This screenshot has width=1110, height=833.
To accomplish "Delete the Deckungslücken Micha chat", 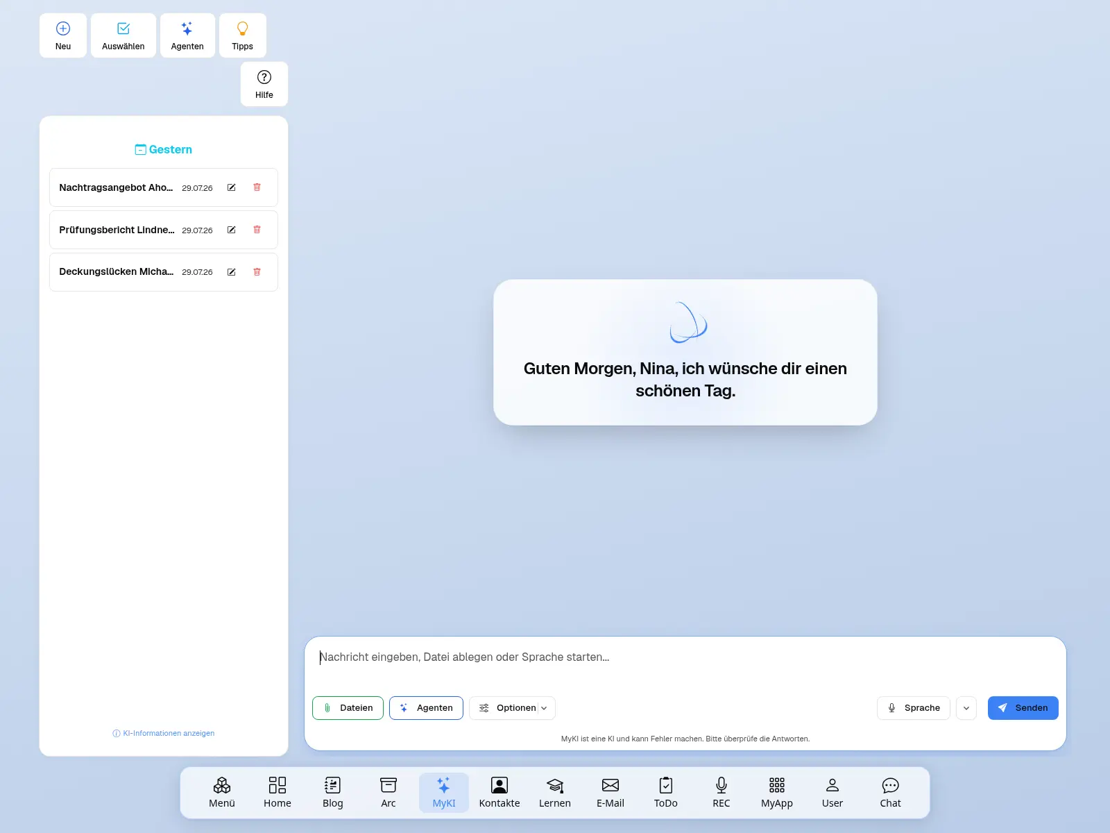I will 257,272.
